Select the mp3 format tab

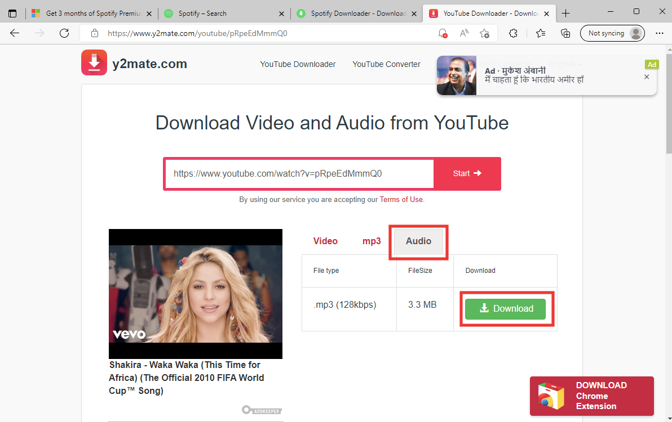point(372,241)
